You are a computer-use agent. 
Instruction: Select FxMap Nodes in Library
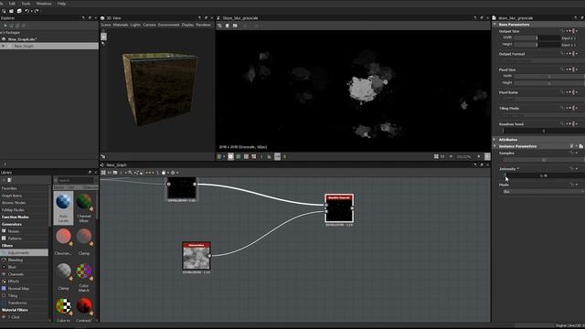pyautogui.click(x=13, y=209)
